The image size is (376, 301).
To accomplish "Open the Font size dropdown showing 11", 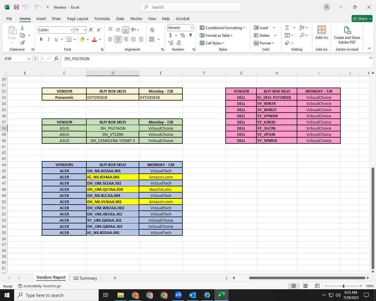I will click(85, 30).
